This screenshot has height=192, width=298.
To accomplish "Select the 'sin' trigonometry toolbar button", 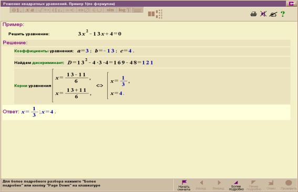I will coord(110,10).
